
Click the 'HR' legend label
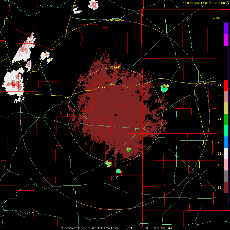pyautogui.click(x=219, y=120)
